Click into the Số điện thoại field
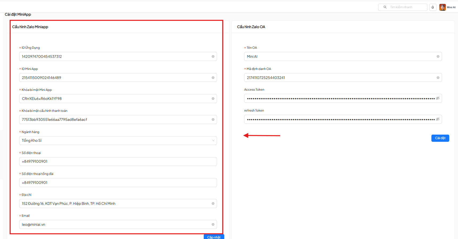Viewport: 458px width, 239px height. [x=118, y=161]
